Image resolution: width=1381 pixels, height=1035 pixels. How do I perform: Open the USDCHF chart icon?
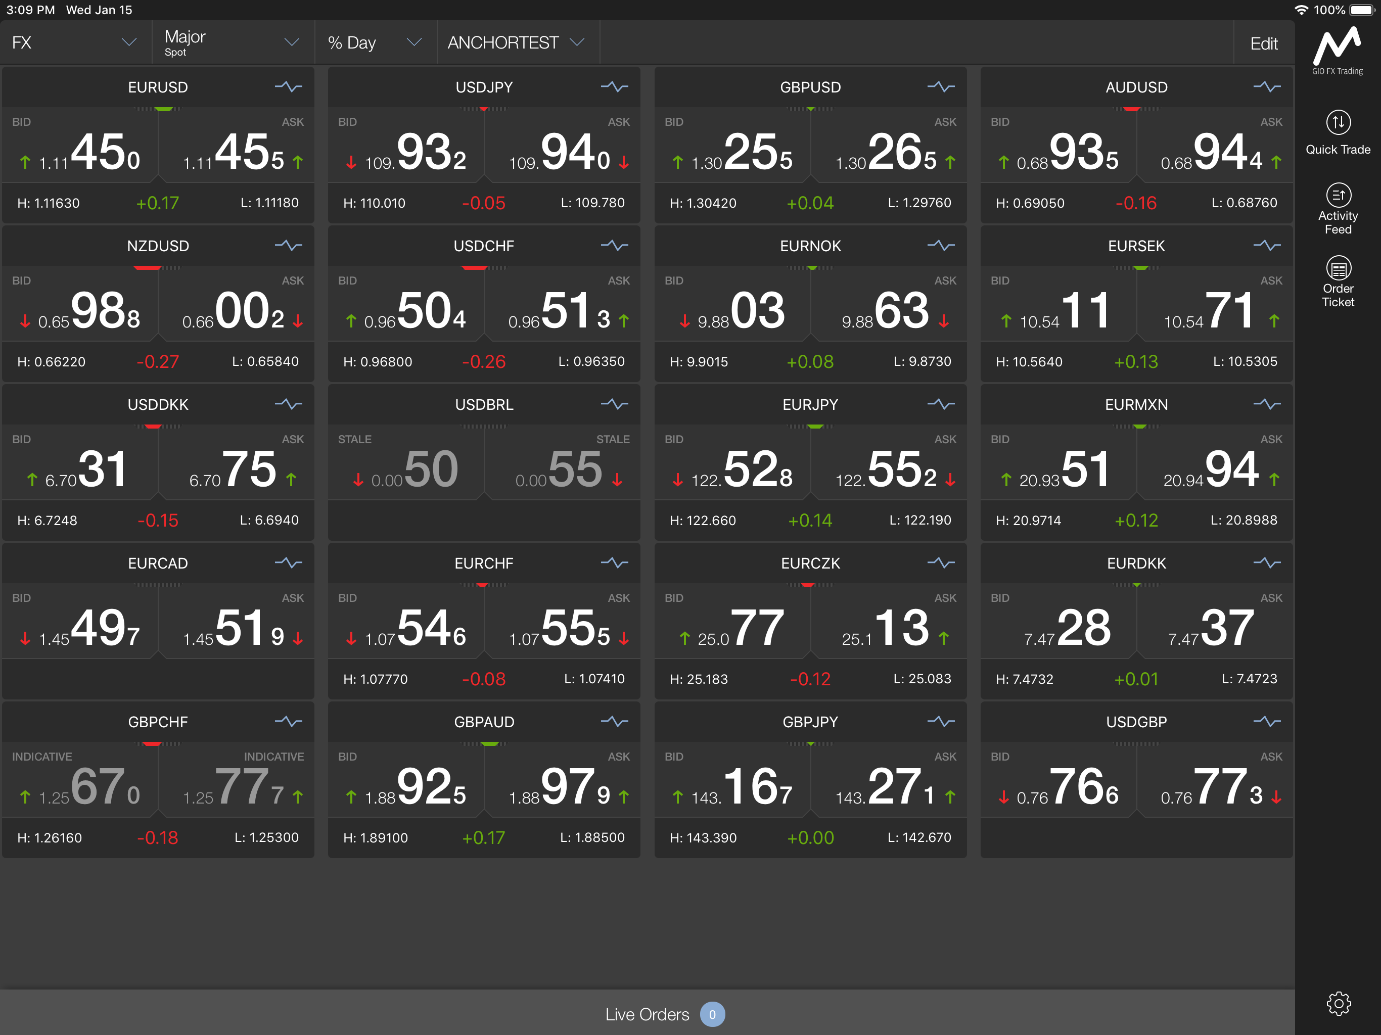pyautogui.click(x=614, y=245)
